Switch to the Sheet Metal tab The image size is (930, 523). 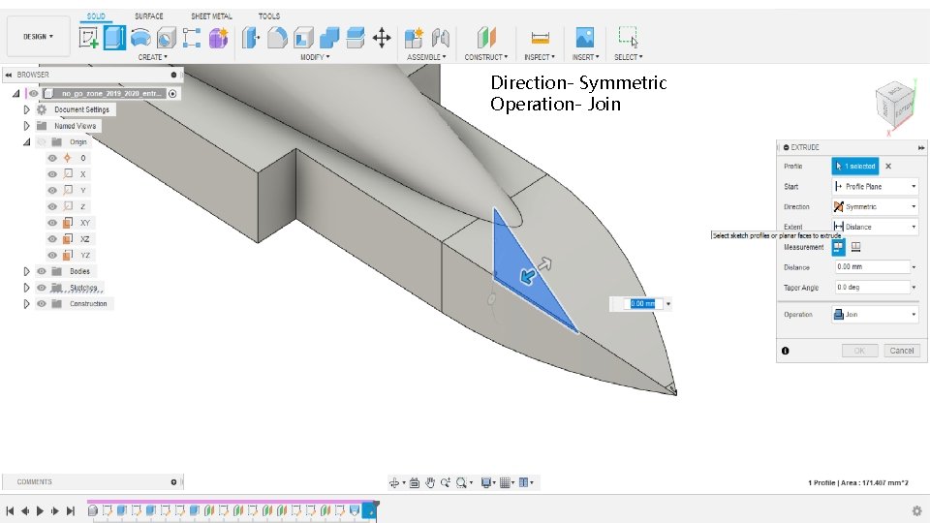coord(212,16)
